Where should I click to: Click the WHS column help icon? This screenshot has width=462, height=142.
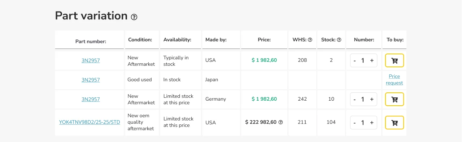coord(310,40)
